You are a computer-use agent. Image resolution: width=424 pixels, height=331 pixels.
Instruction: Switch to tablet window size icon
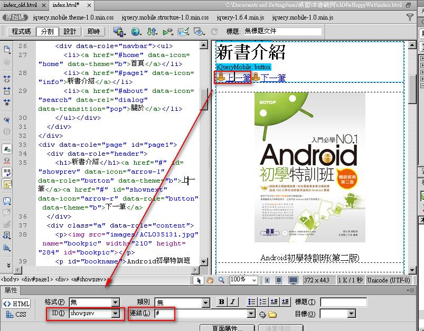tap(279, 280)
